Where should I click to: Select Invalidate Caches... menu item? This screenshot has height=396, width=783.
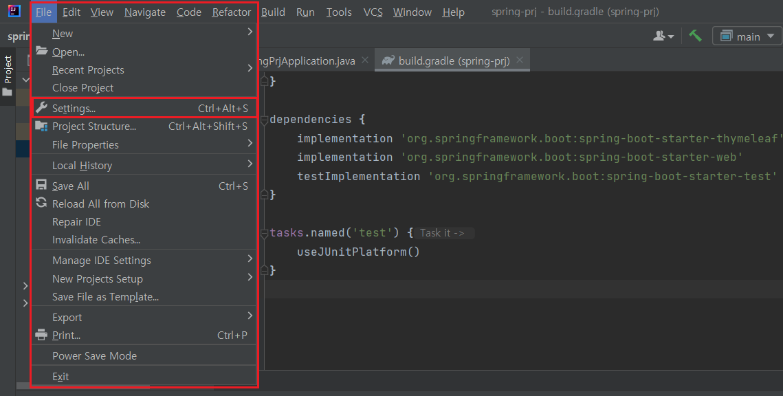pos(144,240)
